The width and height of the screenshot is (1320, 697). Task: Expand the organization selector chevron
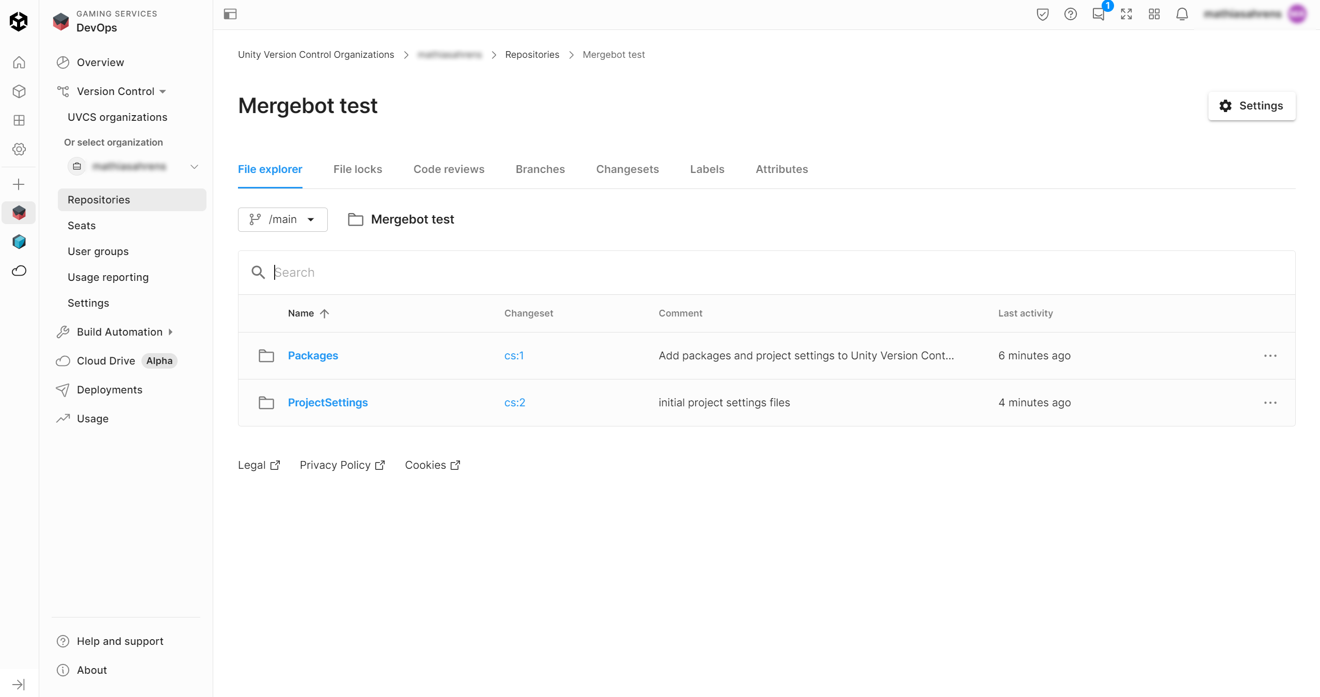pos(194,166)
